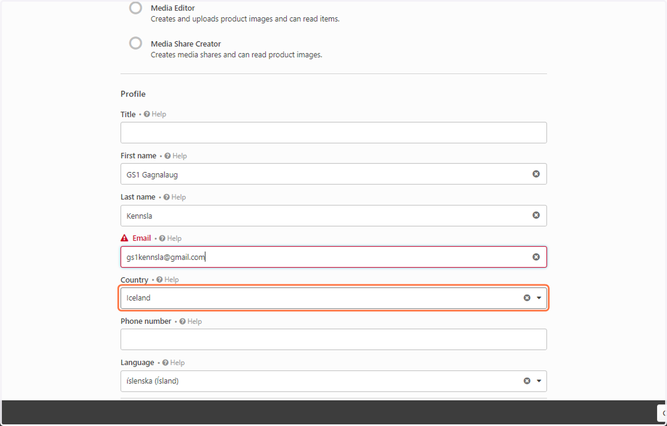Click the Media Share Creator description text
This screenshot has height=426, width=667.
tap(236, 54)
